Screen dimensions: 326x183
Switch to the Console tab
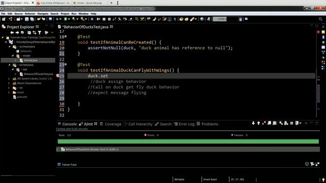(67, 124)
